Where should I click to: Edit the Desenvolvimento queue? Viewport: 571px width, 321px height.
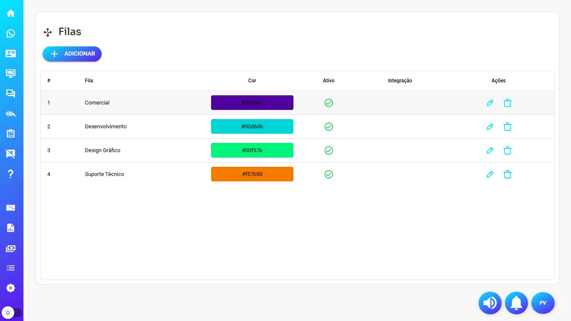tap(490, 127)
